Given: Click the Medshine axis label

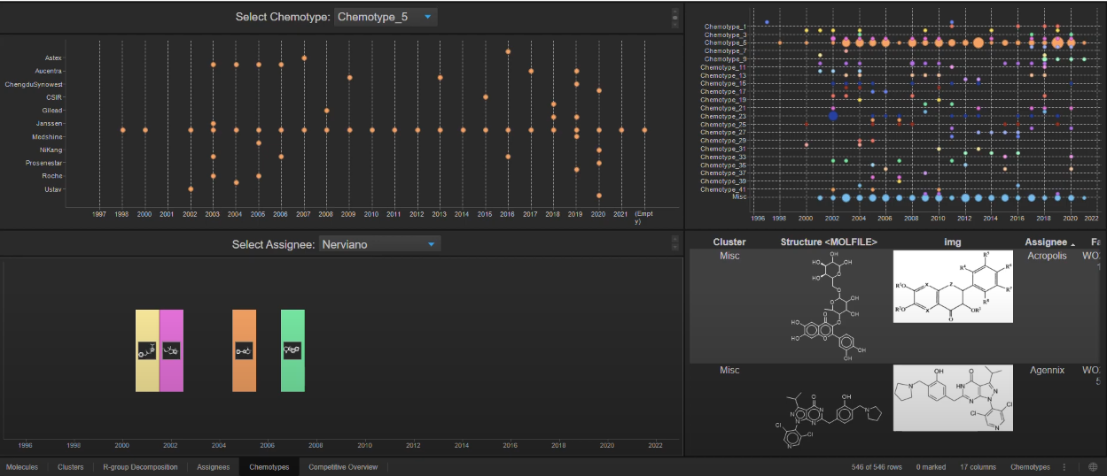Looking at the screenshot, I should tap(48, 136).
